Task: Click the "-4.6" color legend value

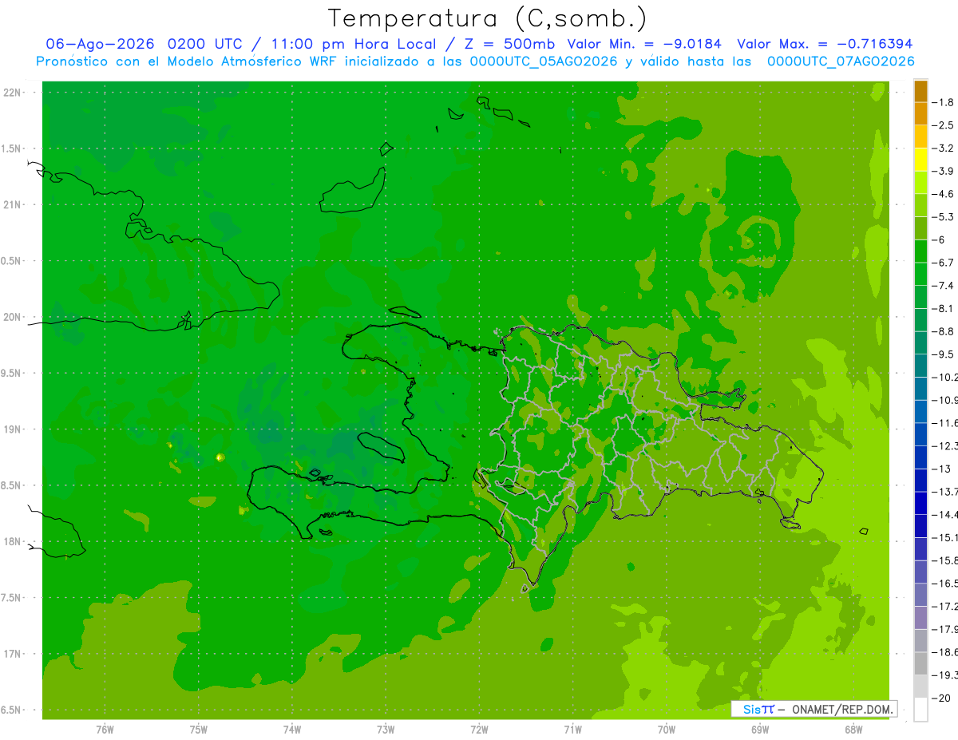Action: 944,194
